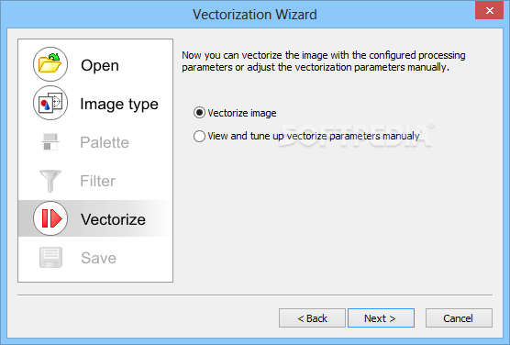The height and width of the screenshot is (345, 510).
Task: Click the Filter funnel icon
Action: (x=50, y=181)
